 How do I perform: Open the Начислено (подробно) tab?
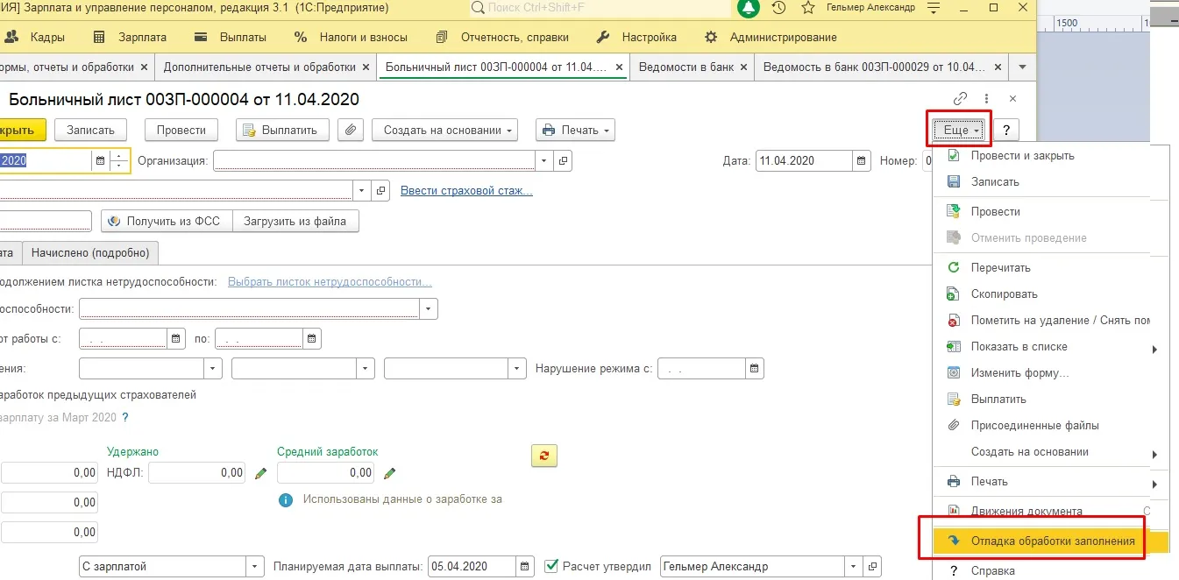(x=90, y=252)
